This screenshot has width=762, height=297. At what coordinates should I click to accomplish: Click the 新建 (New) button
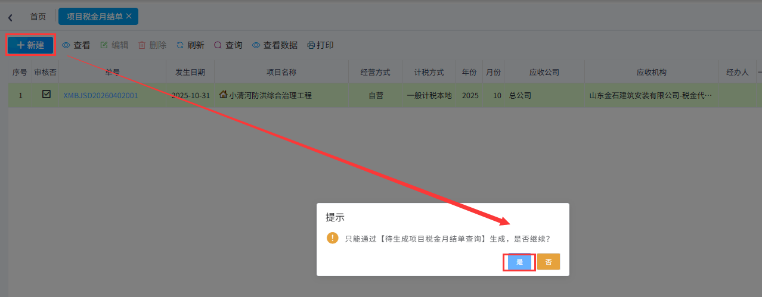[x=30, y=45]
